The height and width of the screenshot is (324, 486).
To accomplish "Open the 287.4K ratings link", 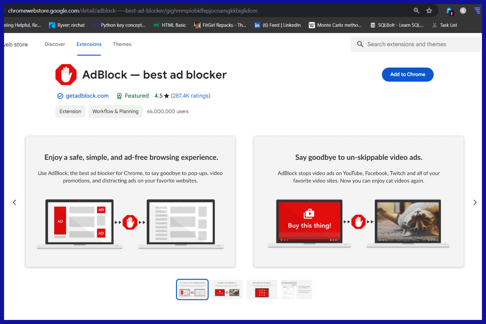I will pyautogui.click(x=191, y=96).
